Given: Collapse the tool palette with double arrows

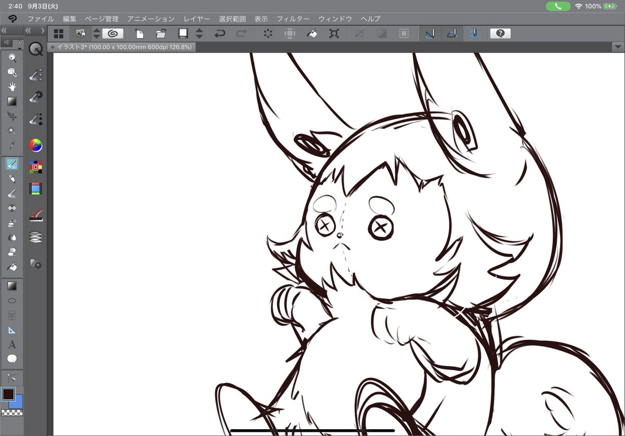Looking at the screenshot, I should [x=4, y=31].
